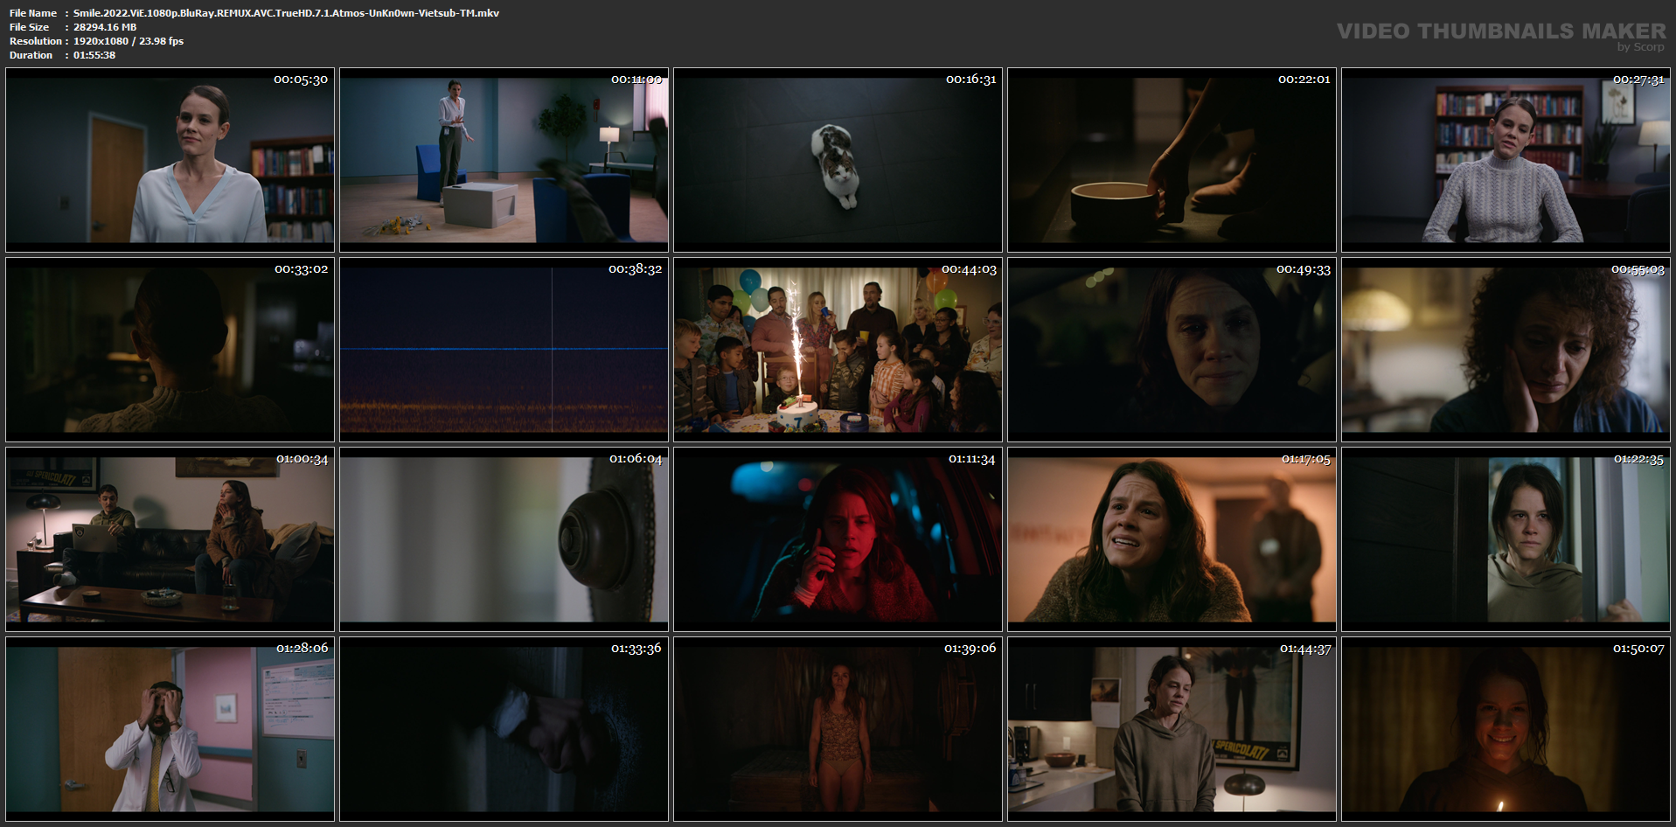
Task: Click the resolution value 1920x1080 / 23.98 fps
Action: point(129,41)
